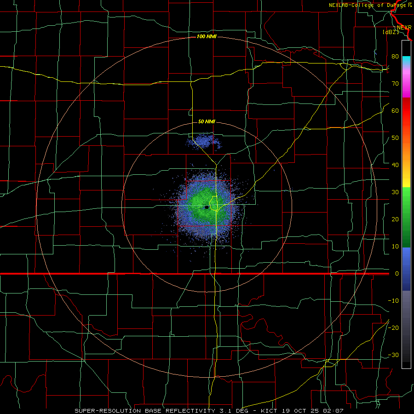Click the 50 NMI range ring label
This screenshot has height=414, width=414.
click(207, 122)
